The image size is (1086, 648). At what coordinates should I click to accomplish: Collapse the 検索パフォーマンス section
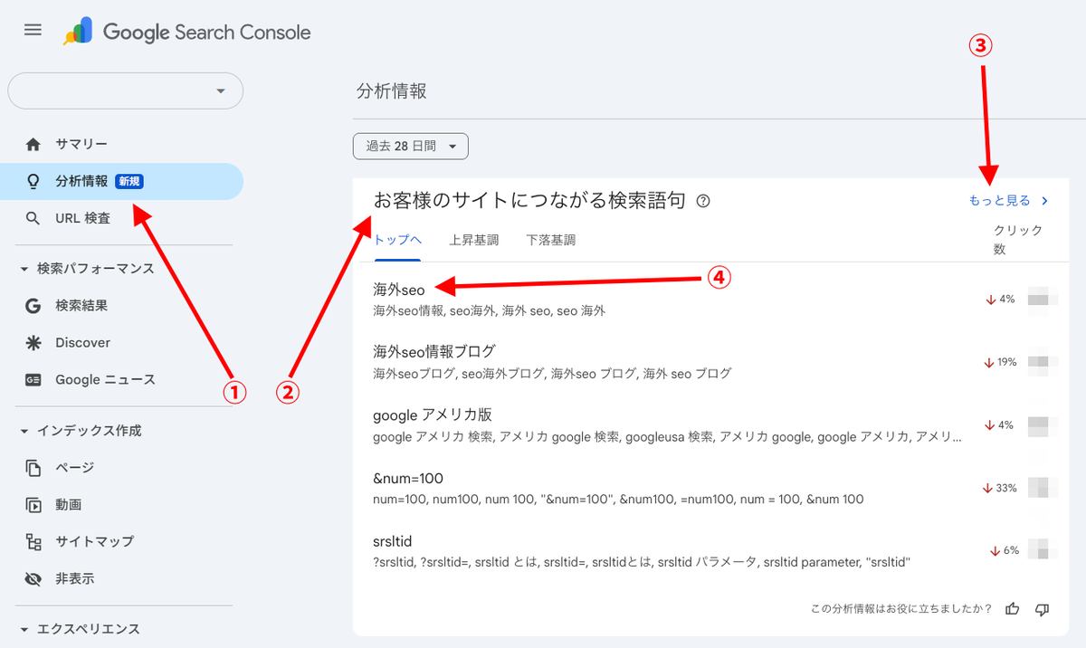click(87, 269)
